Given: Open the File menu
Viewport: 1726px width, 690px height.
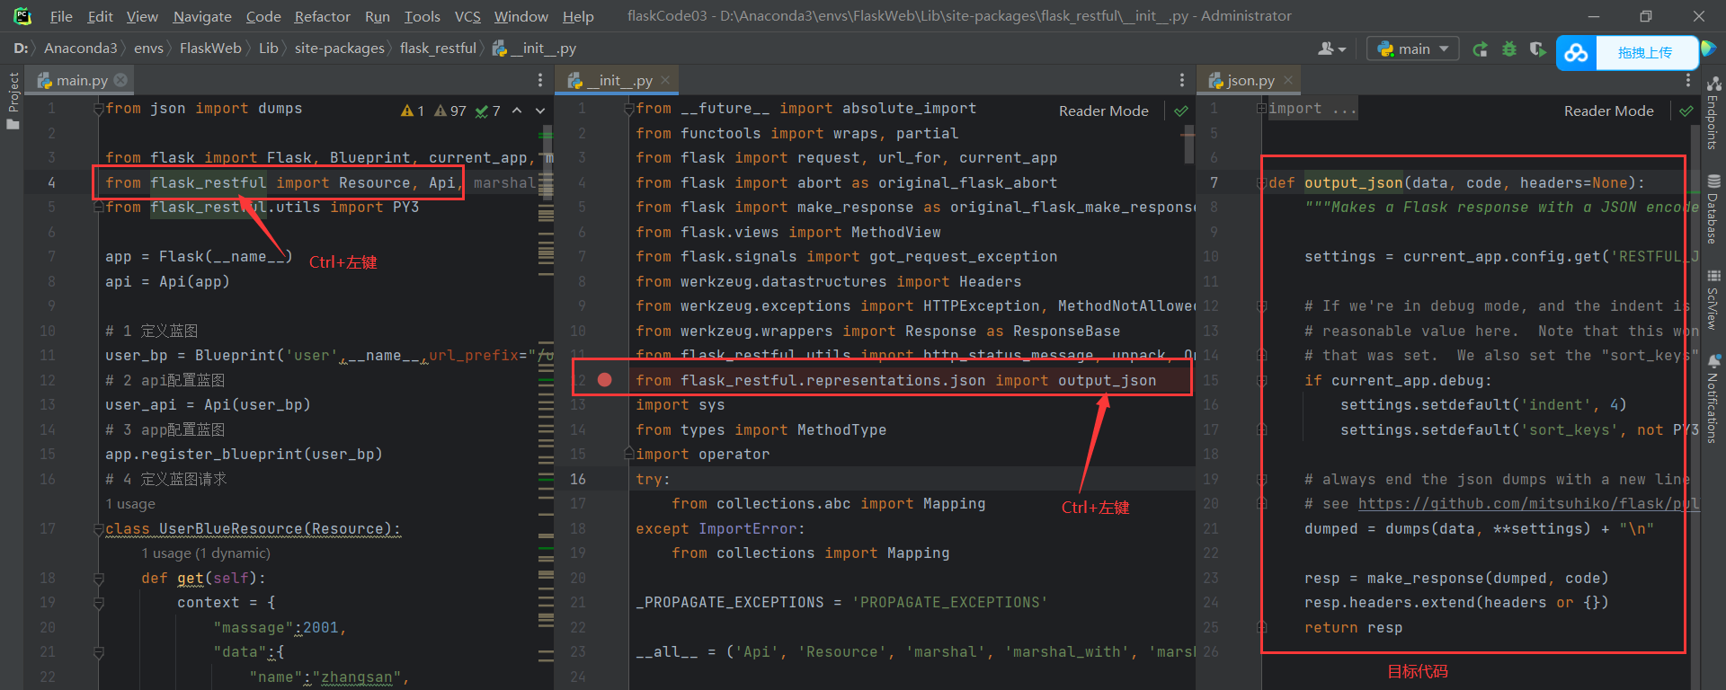Looking at the screenshot, I should 61,16.
